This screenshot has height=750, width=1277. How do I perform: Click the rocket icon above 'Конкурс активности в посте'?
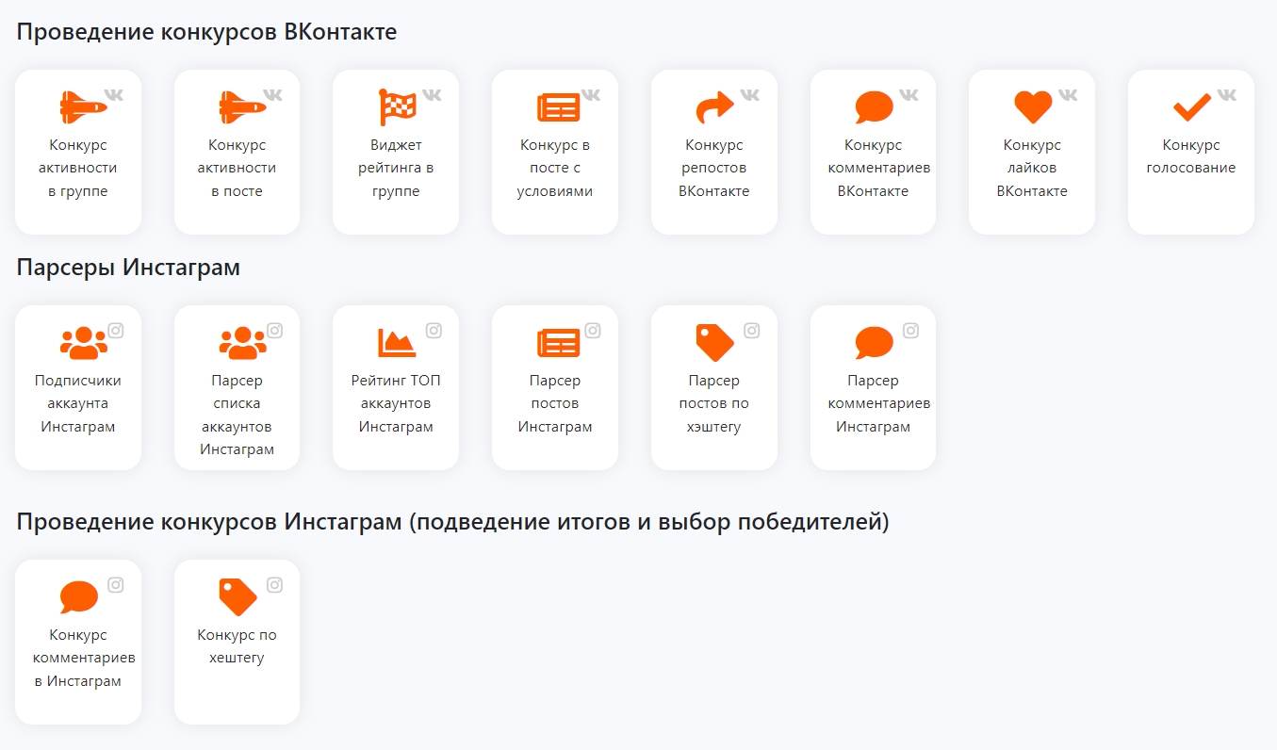point(243,106)
